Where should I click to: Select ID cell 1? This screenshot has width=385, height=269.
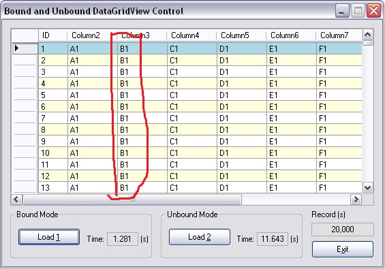point(53,48)
